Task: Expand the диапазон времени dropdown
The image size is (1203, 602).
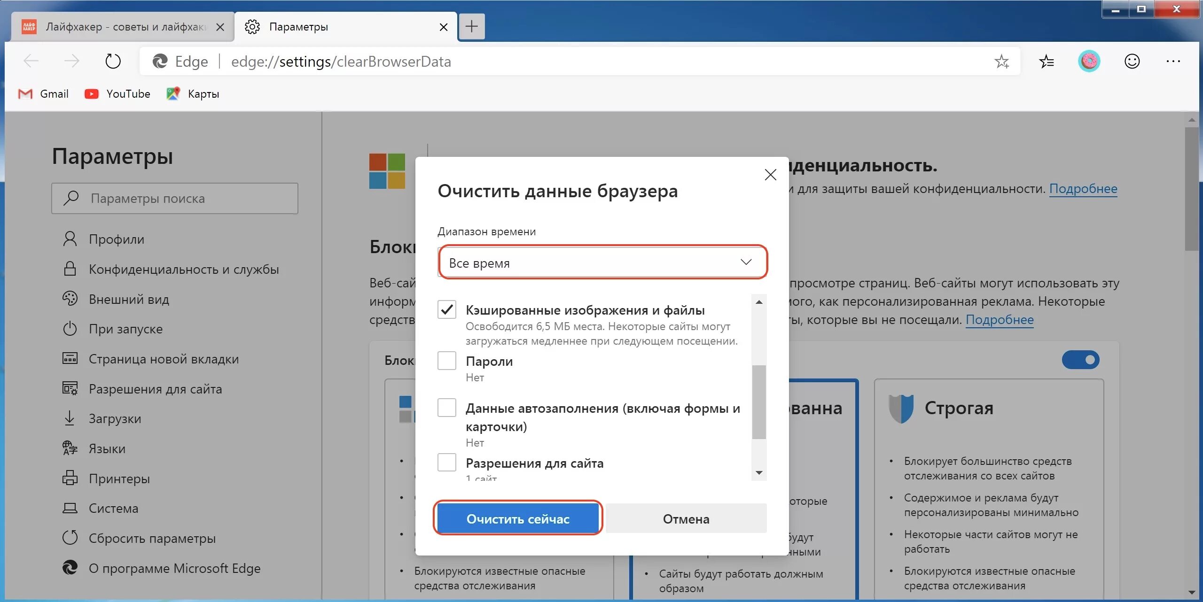Action: point(601,262)
